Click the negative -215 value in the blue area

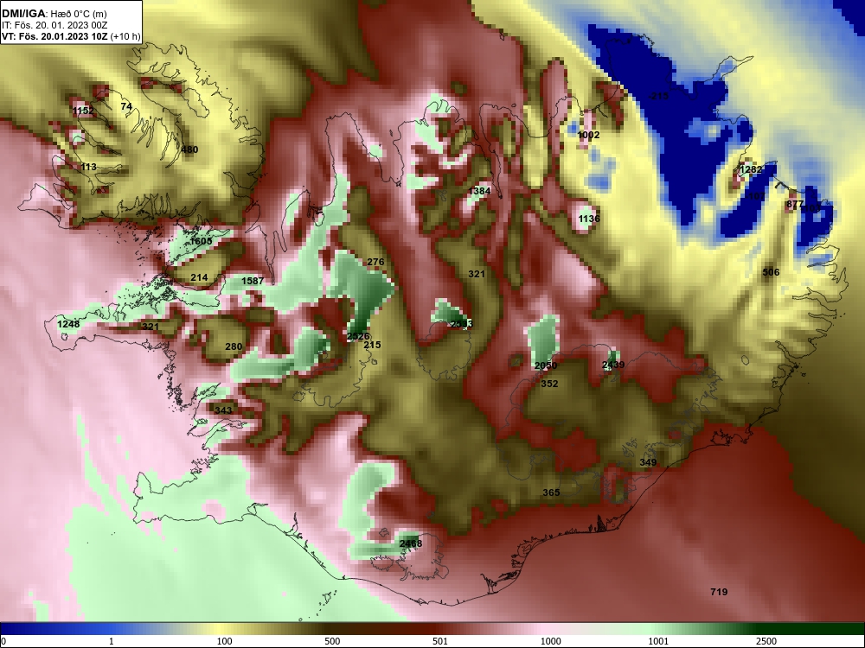point(658,96)
